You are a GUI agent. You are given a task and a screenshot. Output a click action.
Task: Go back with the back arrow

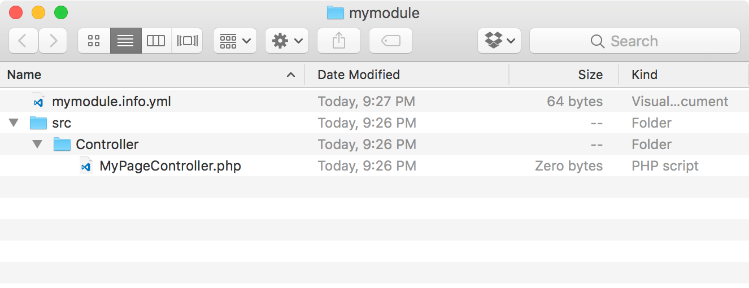click(x=23, y=41)
